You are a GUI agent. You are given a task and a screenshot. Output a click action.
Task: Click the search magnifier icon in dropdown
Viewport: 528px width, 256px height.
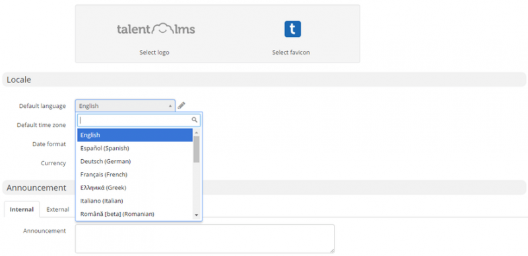tap(194, 120)
